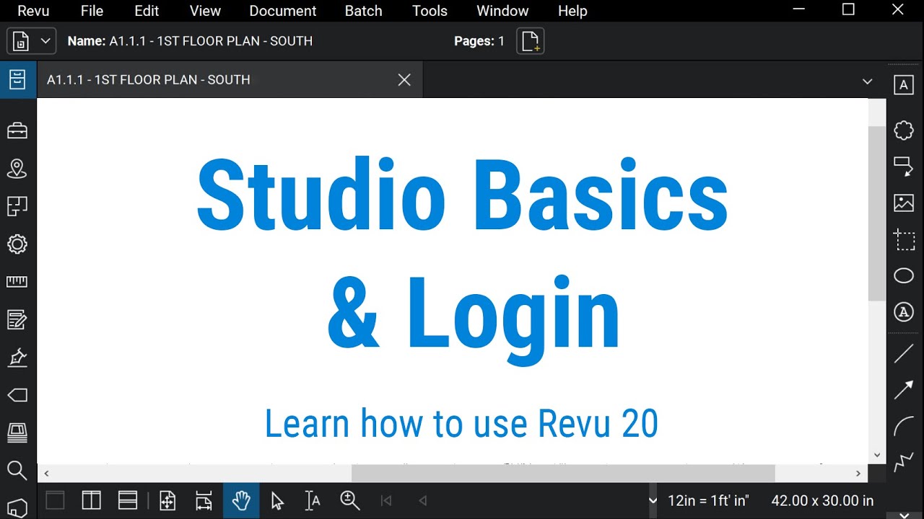Screen dimensions: 924x519
Task: Click the Fit Page button
Action: pos(167,500)
